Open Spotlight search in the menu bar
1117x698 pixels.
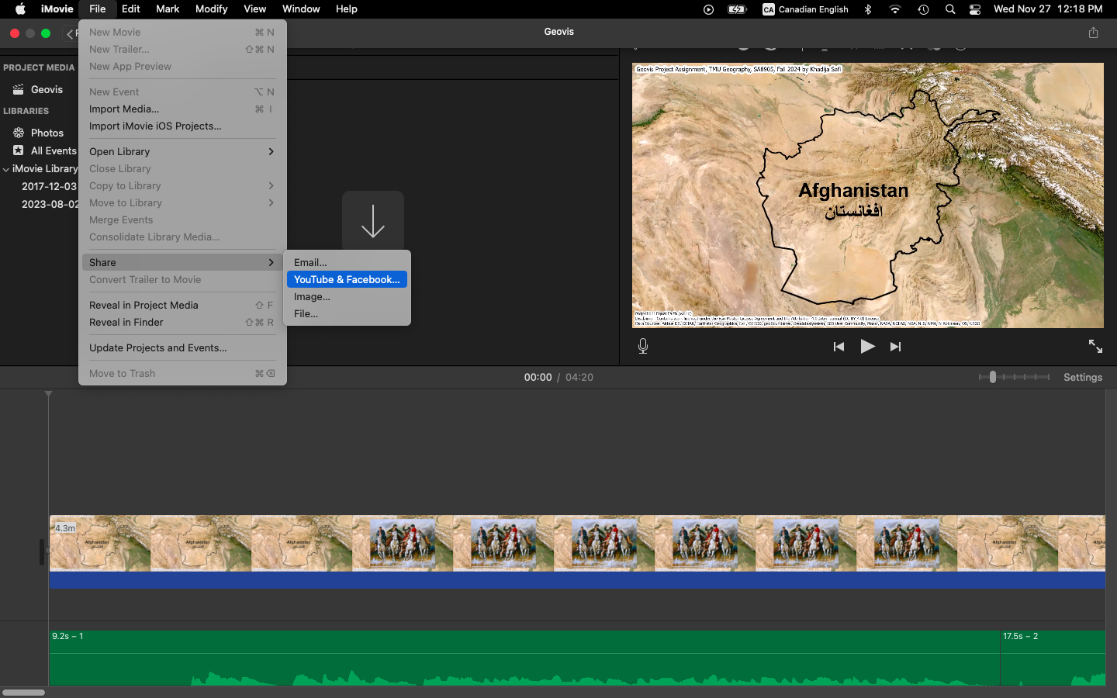(x=949, y=9)
